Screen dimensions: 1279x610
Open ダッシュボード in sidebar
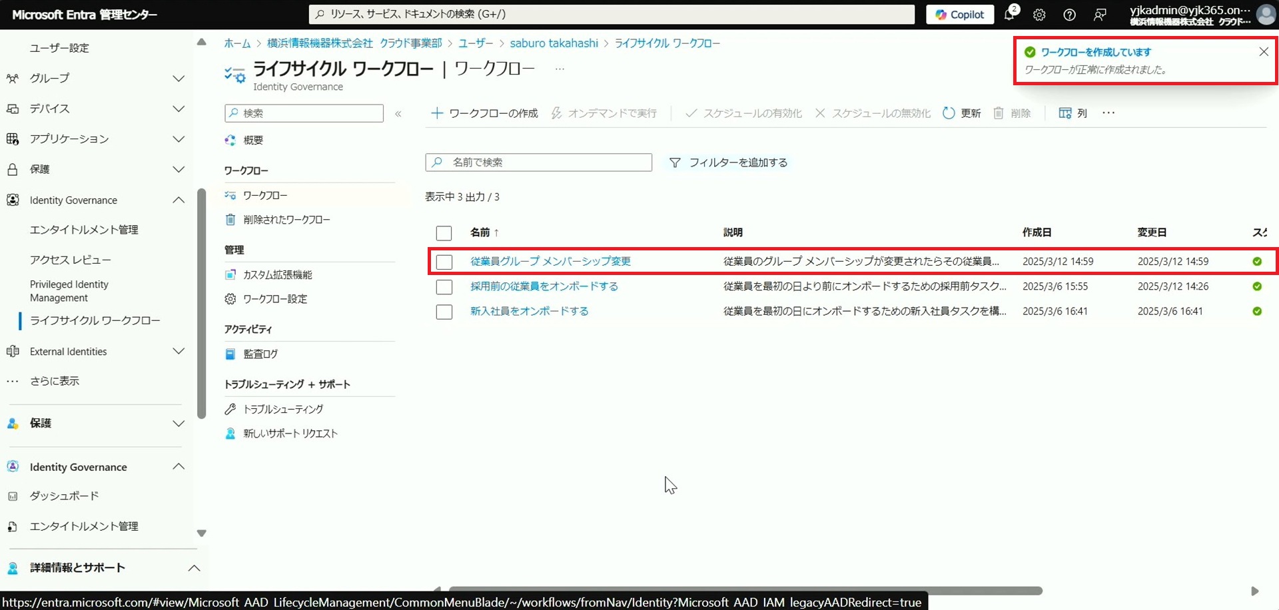65,496
